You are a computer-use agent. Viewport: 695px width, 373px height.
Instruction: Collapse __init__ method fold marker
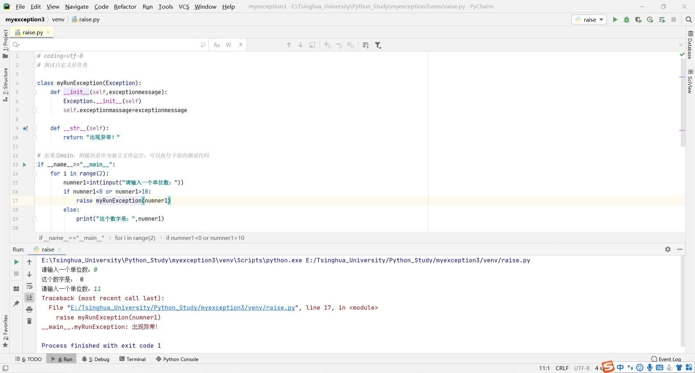[34, 92]
